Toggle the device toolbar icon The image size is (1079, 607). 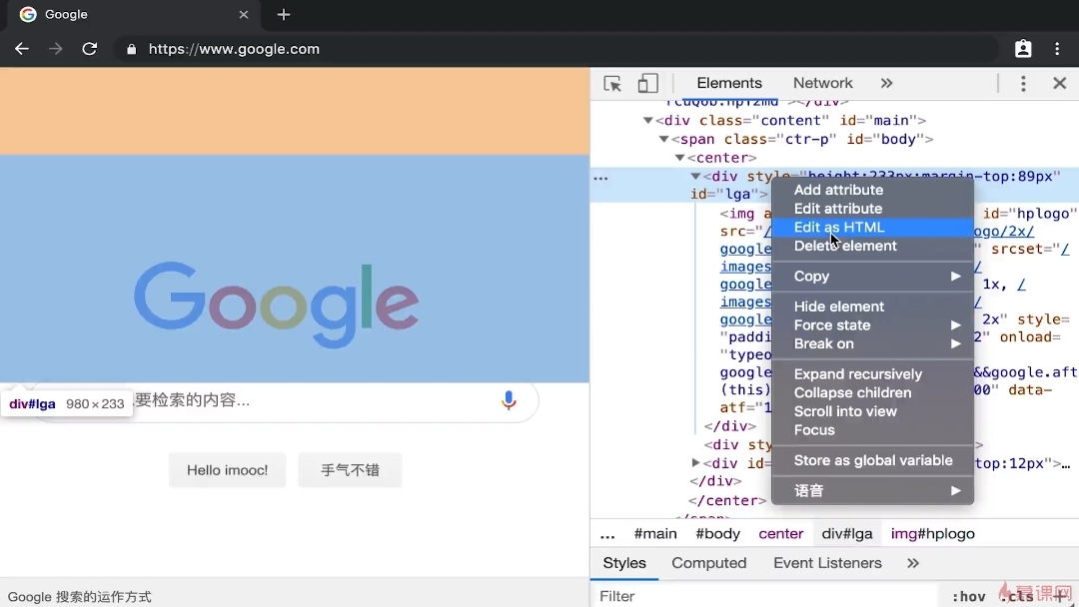648,84
